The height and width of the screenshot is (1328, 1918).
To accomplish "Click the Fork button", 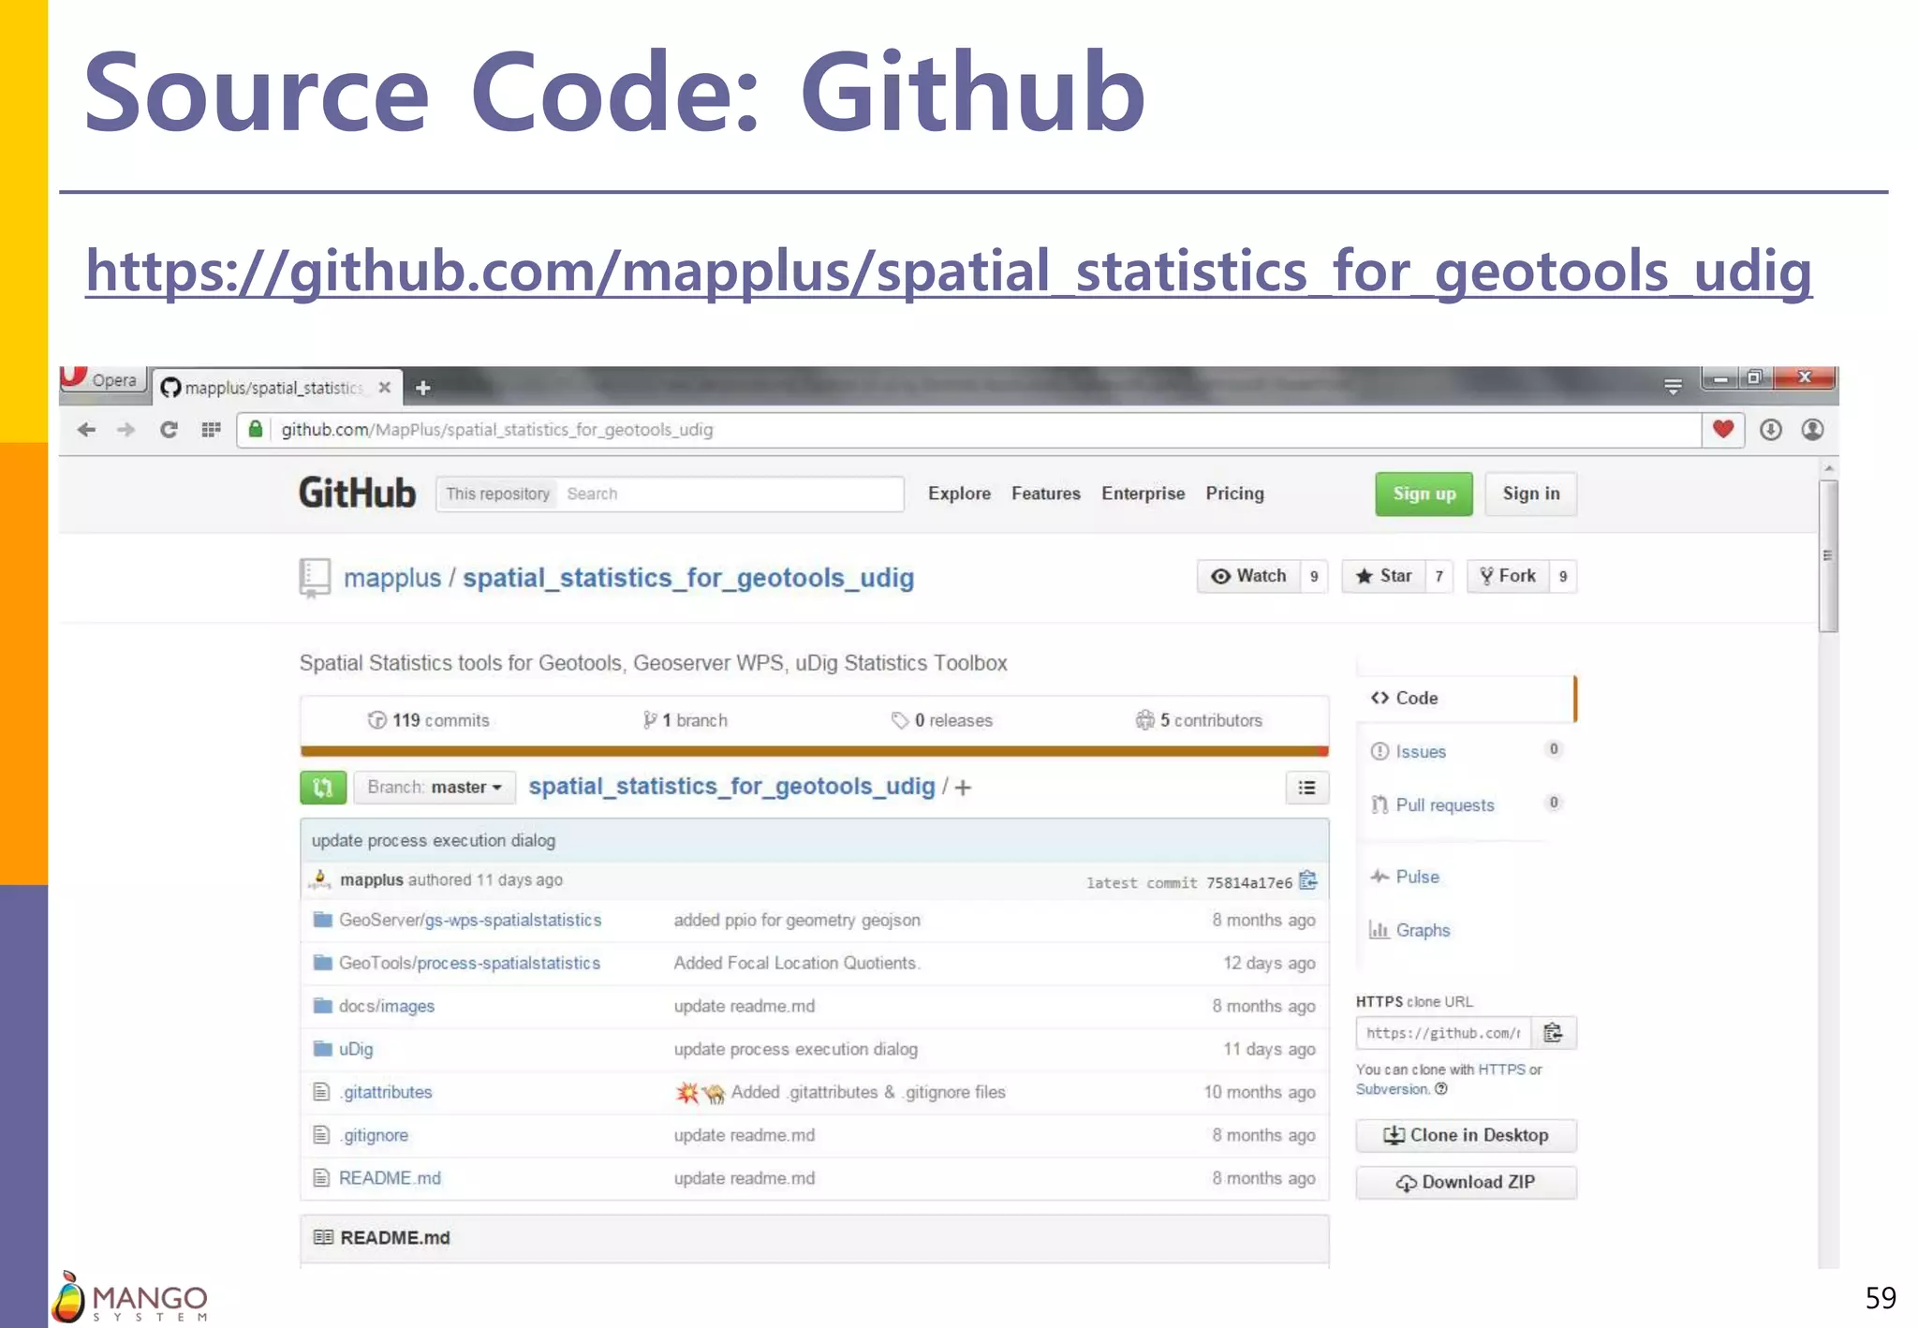I will coord(1508,576).
